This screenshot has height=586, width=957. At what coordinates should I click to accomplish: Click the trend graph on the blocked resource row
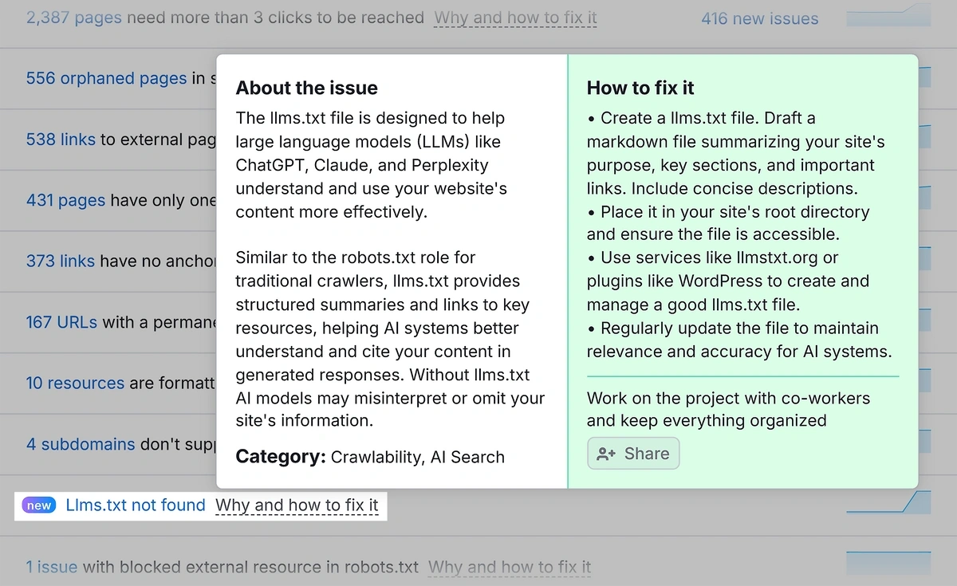click(888, 563)
